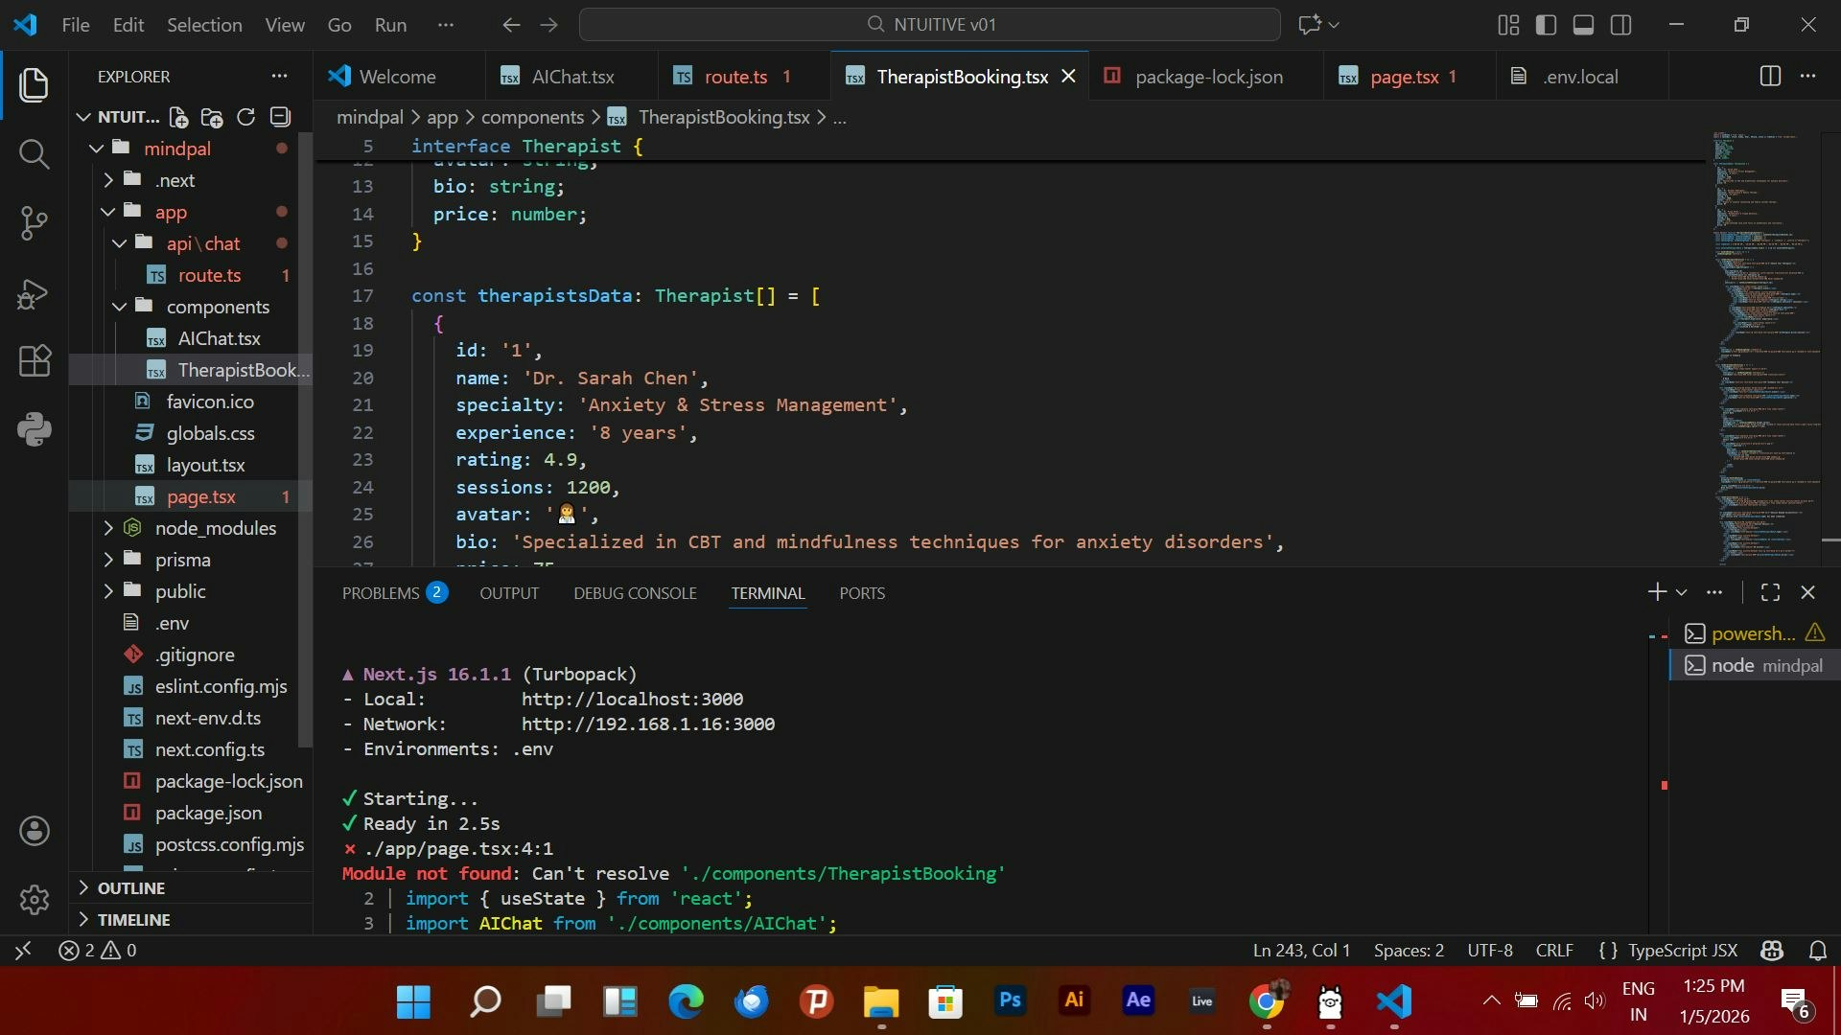Open the Run and Debug view
The height and width of the screenshot is (1035, 1841).
(35, 293)
